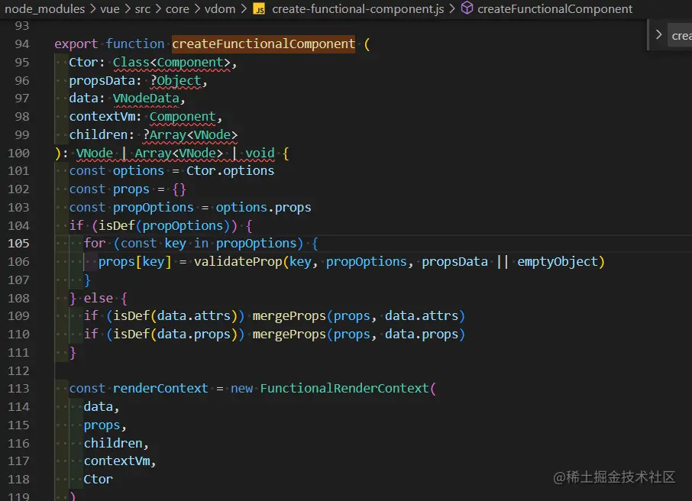Click Class<Component> type on line 95
Image resolution: width=692 pixels, height=501 pixels.
pyautogui.click(x=171, y=63)
